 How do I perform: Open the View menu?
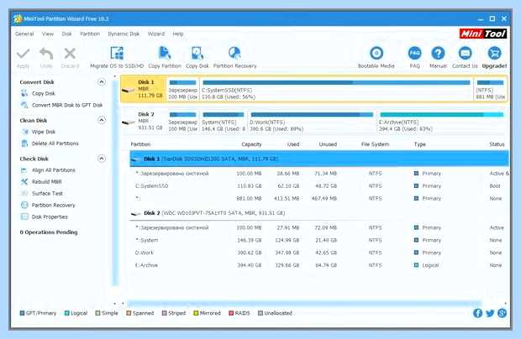point(48,34)
